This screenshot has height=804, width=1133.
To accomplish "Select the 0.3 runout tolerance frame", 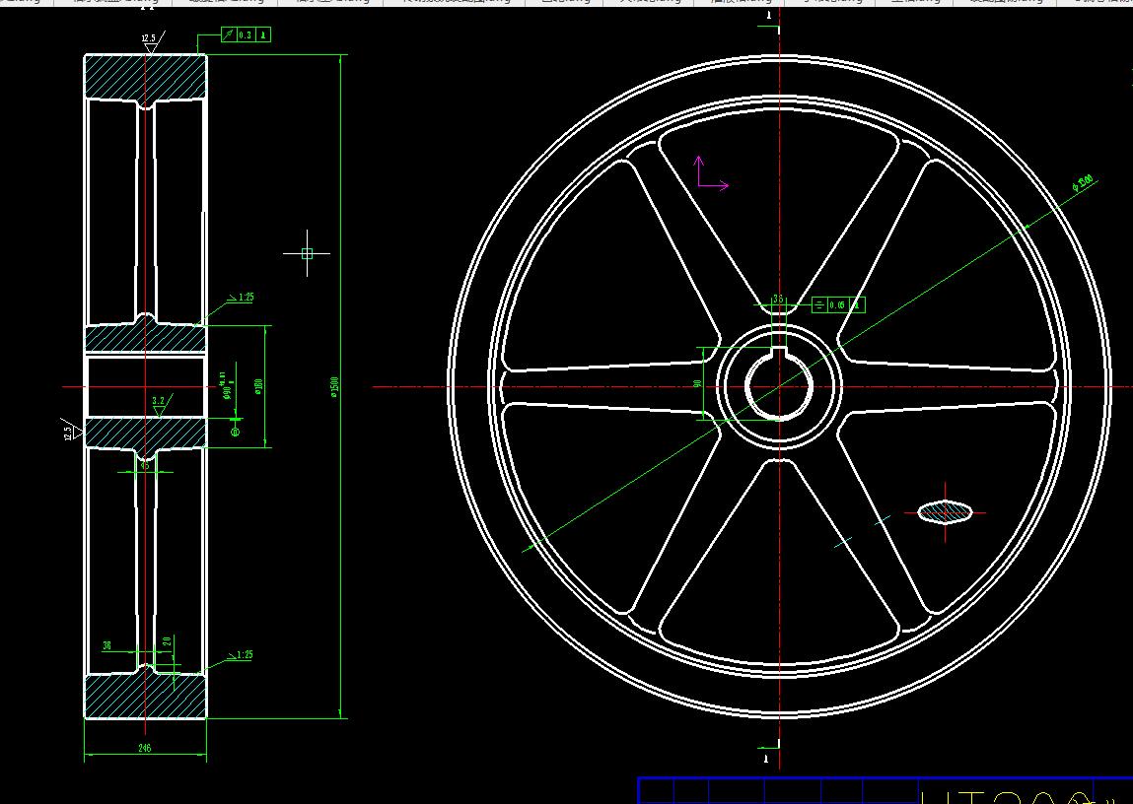I will 246,34.
